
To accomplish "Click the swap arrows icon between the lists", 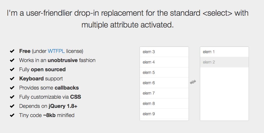I will [193, 82].
